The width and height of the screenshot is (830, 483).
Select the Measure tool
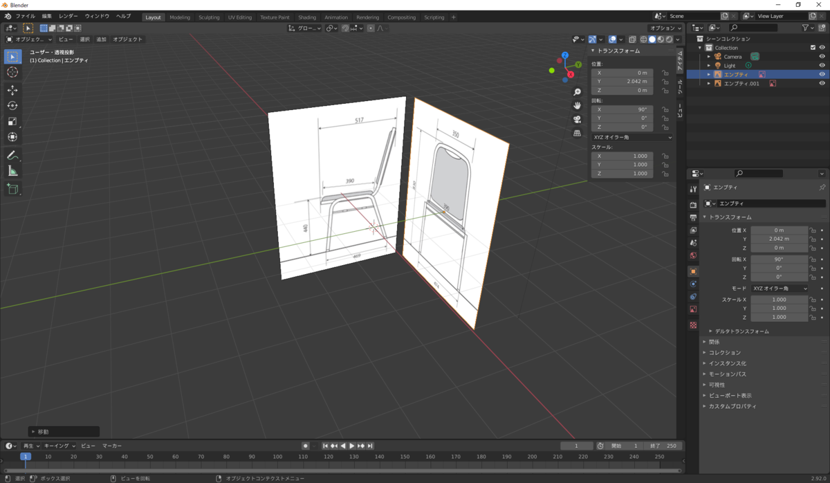click(12, 171)
